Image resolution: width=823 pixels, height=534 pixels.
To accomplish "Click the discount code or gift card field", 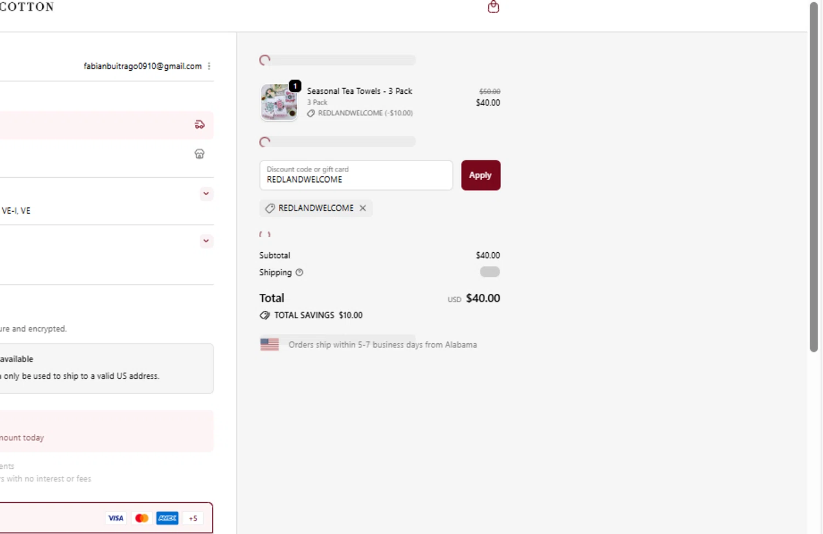I will (356, 175).
